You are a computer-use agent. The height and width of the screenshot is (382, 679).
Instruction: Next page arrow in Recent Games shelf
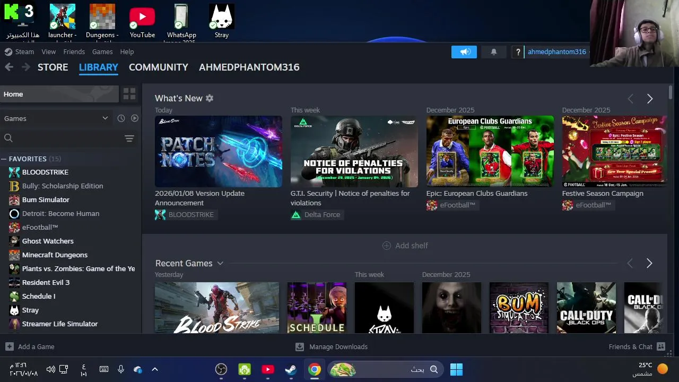tap(649, 263)
